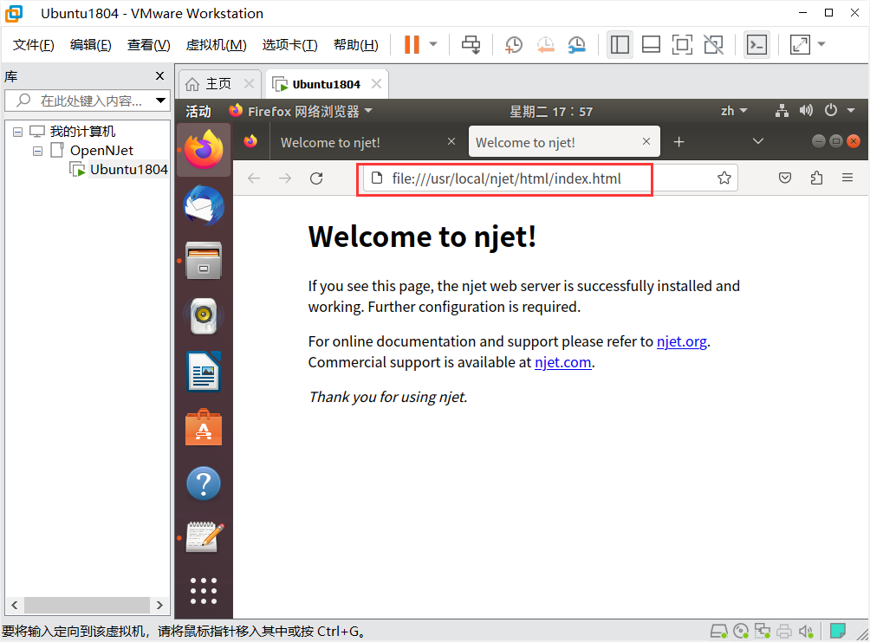Image resolution: width=870 pixels, height=642 pixels.
Task: Open the Firefox hamburger menu
Action: 847,178
